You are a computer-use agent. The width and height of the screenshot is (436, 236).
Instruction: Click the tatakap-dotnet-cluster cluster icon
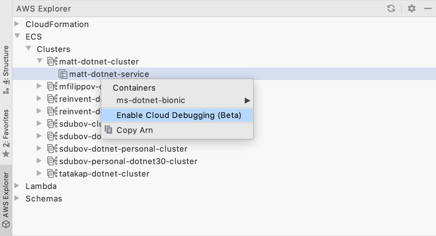52,173
